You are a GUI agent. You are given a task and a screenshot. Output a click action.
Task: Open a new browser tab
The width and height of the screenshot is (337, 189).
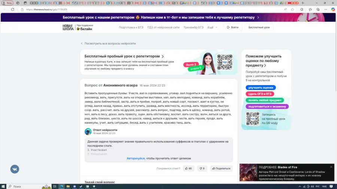pos(303,3)
